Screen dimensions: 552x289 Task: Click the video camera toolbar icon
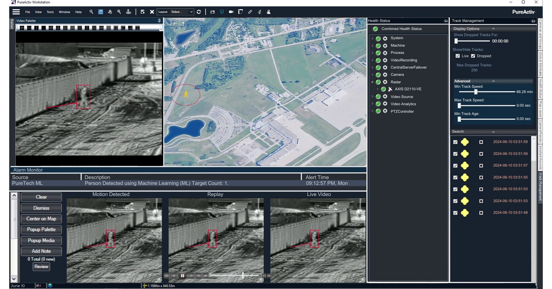(231, 12)
